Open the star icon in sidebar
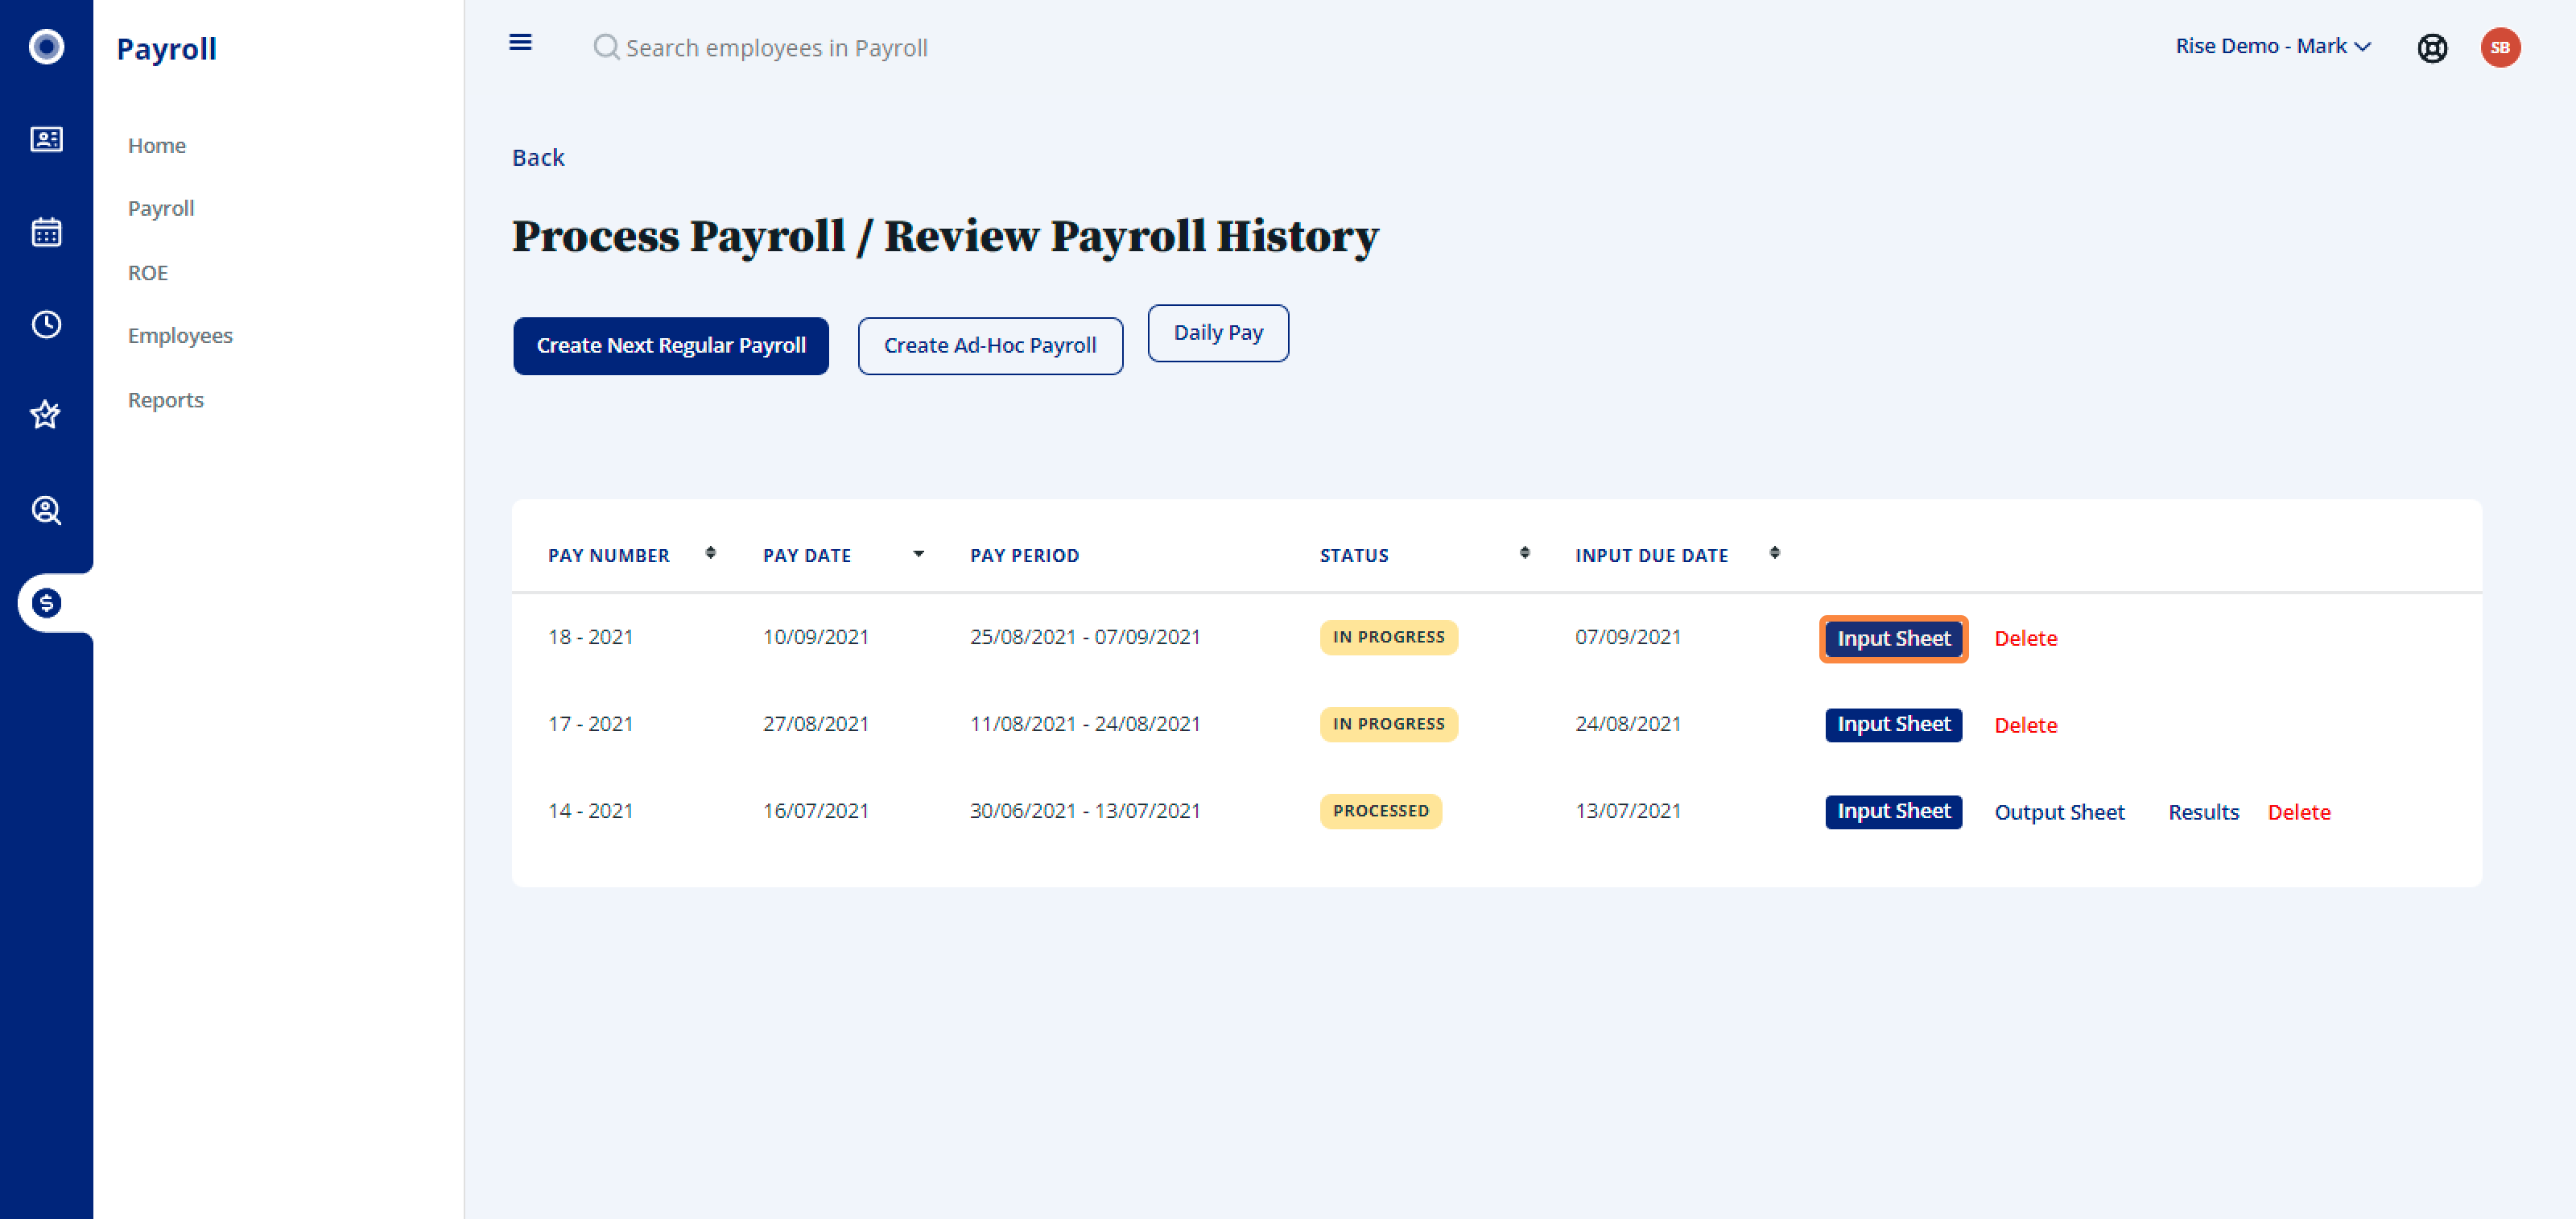This screenshot has width=2576, height=1219. click(x=46, y=414)
